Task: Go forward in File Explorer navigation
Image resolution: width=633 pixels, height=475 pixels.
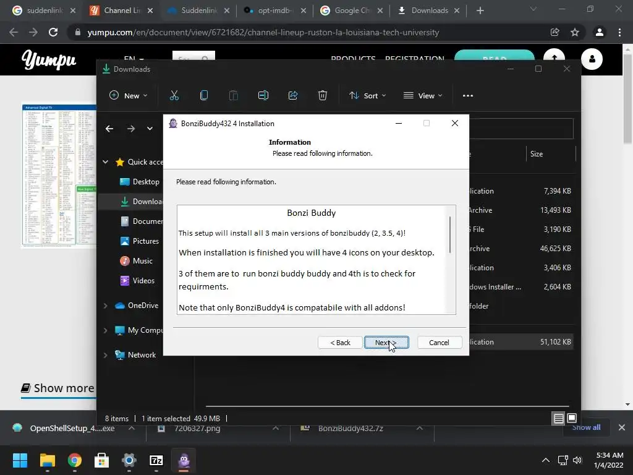Action: pyautogui.click(x=131, y=129)
